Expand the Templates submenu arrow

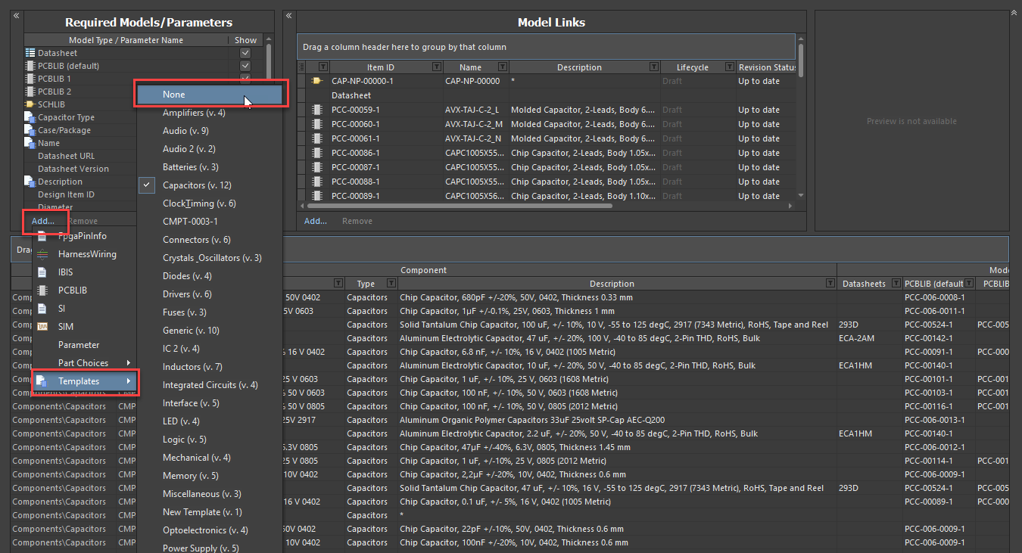coord(129,381)
